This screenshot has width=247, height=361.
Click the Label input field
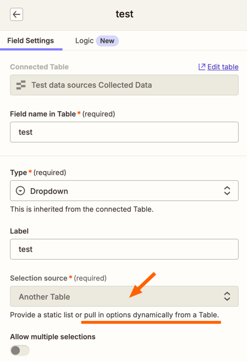pyautogui.click(x=124, y=249)
